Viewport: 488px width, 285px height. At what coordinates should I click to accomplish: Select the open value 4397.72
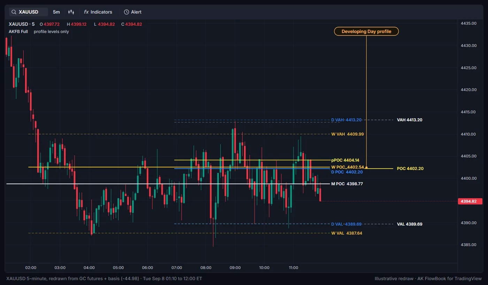tap(52, 24)
